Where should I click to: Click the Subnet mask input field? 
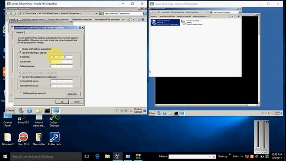[62, 62]
